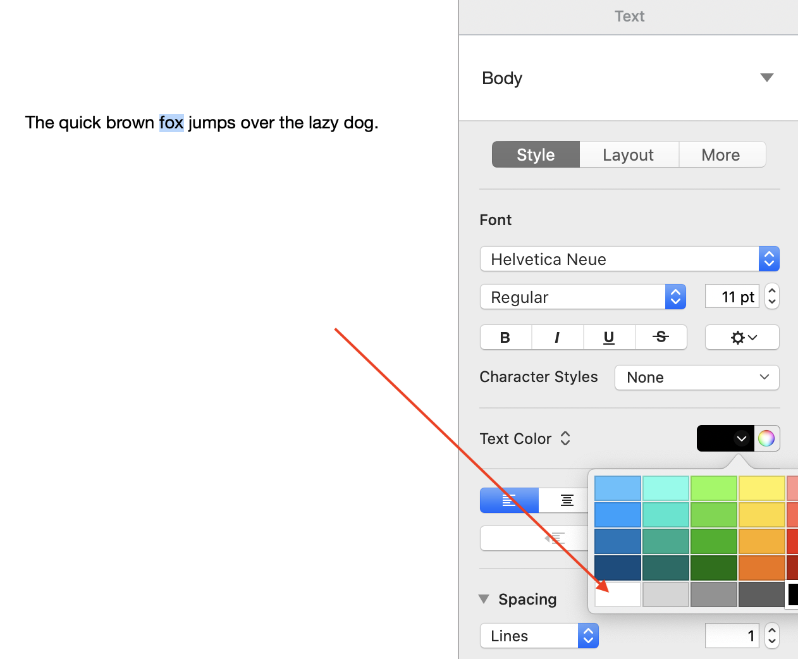Screen dimensions: 798x659
Task: Open the Helvetica Neue font dropdown
Action: point(629,259)
